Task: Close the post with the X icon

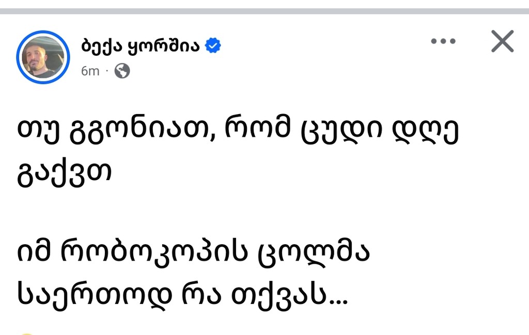Action: tap(502, 41)
